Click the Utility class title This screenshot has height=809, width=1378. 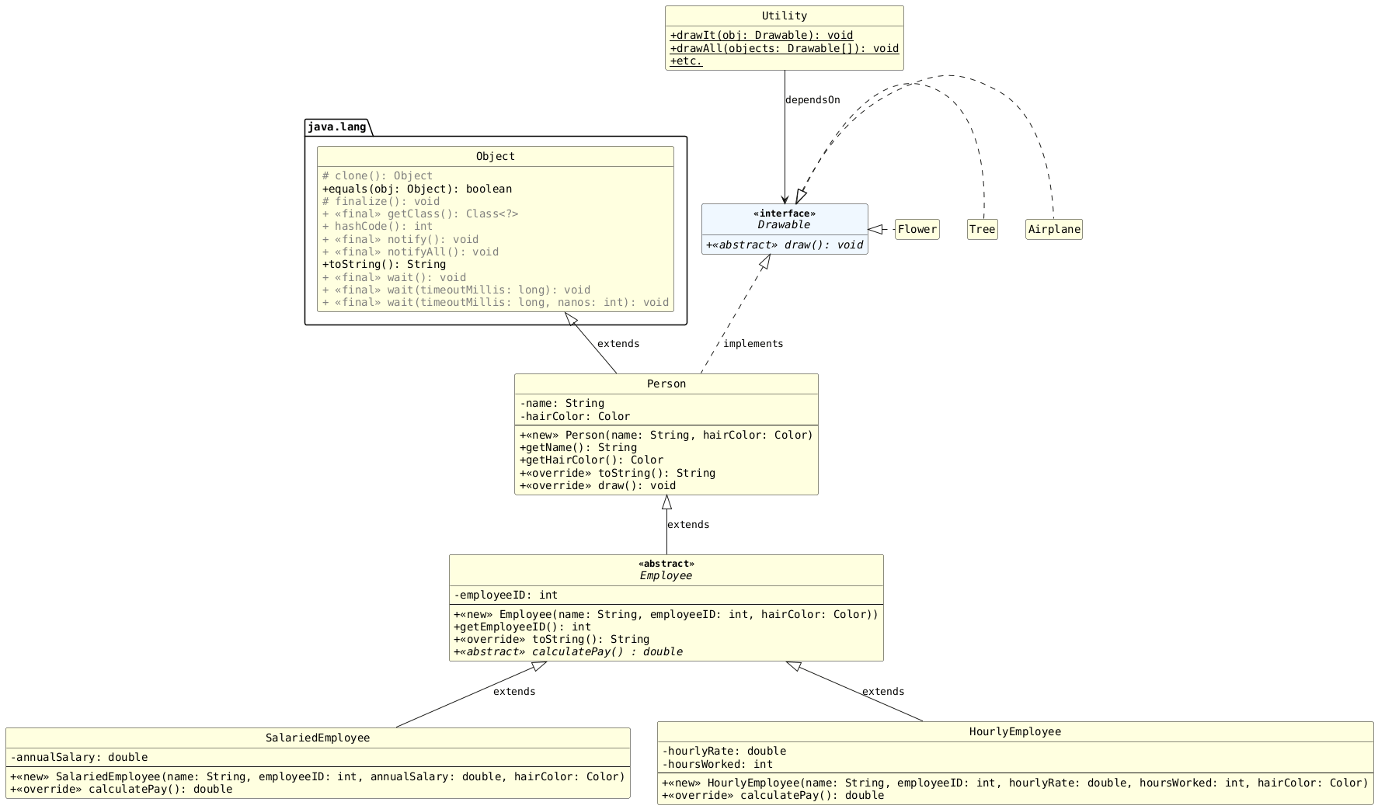784,16
